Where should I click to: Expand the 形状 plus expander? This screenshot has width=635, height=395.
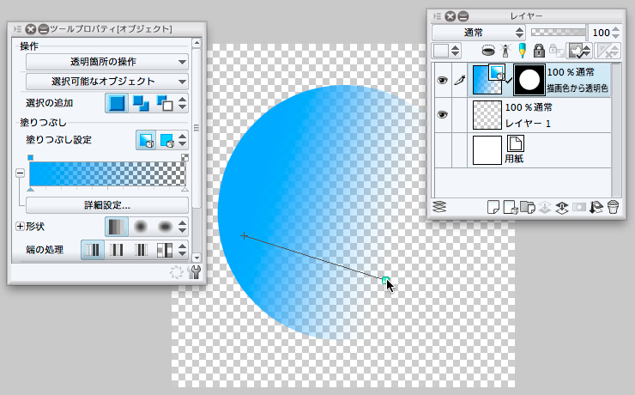pyautogui.click(x=20, y=227)
